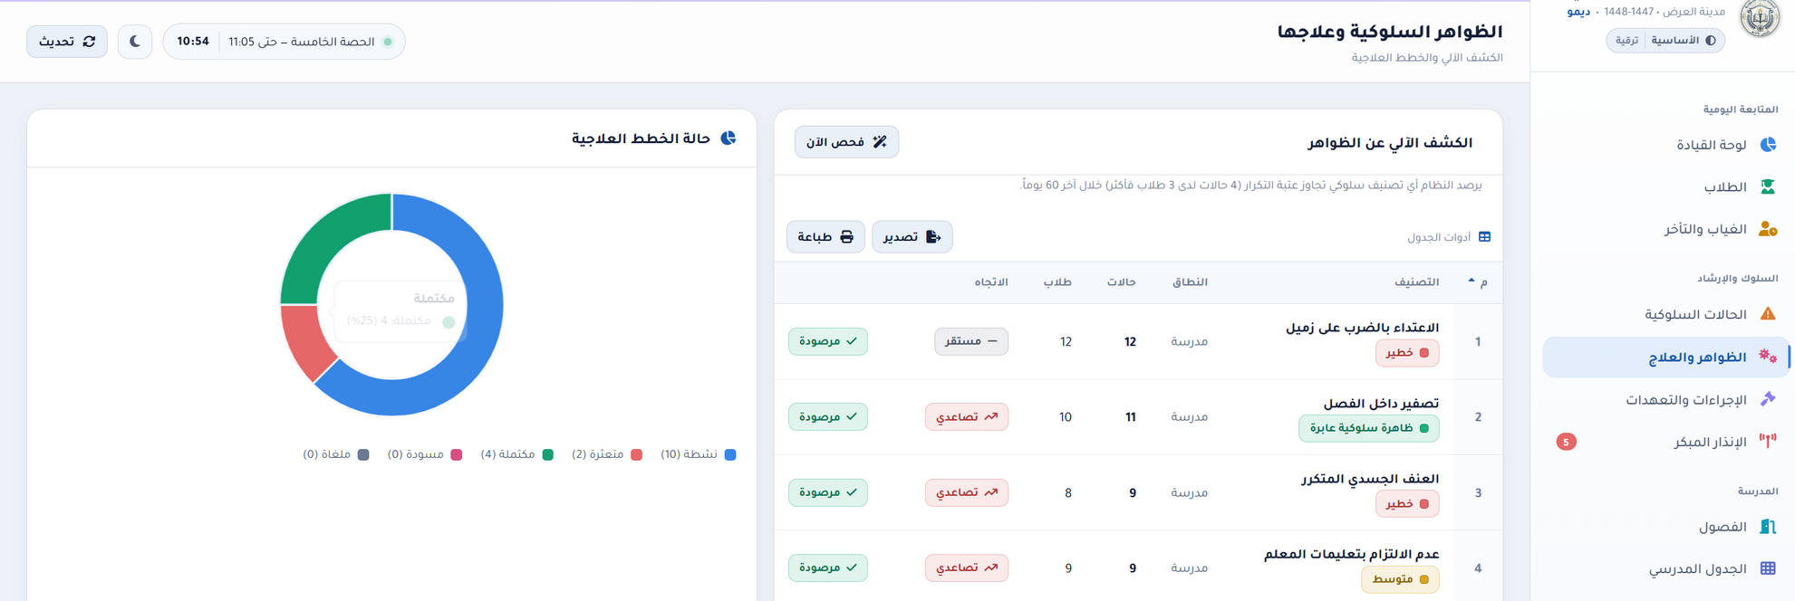Click تصاعدي tag in تصفير داخل الفصل row

pos(967,417)
